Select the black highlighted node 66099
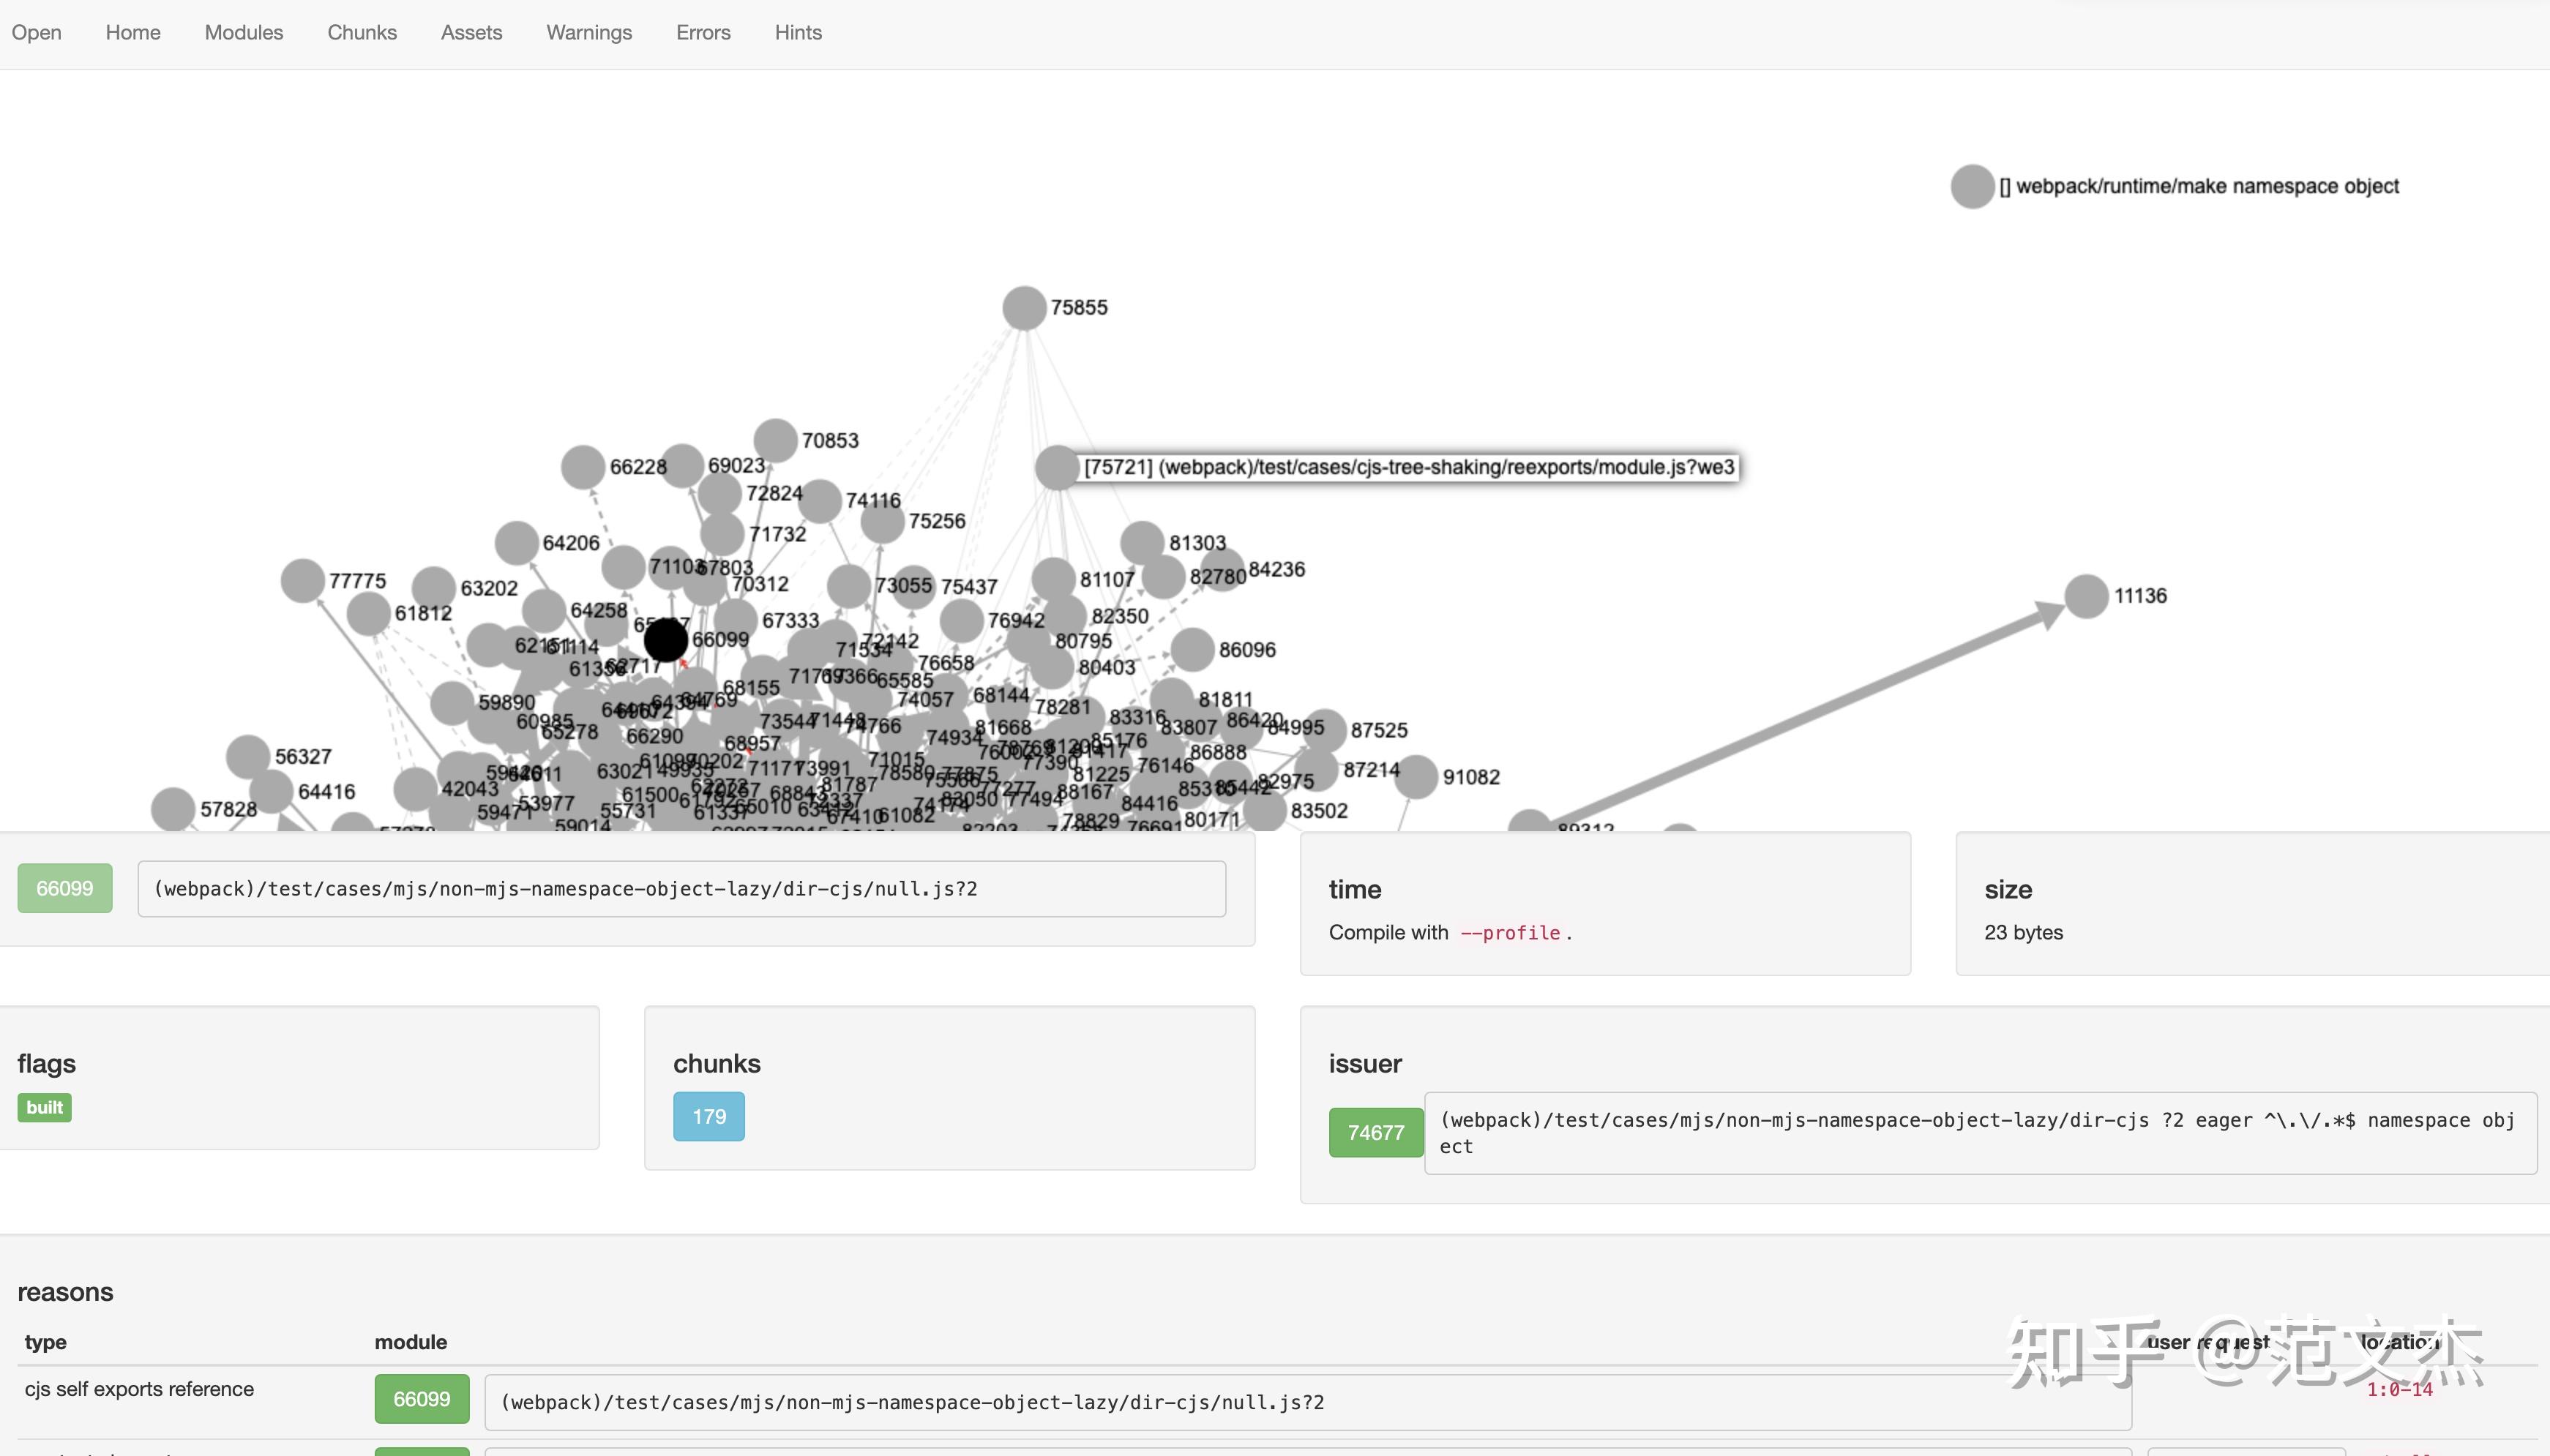 coord(665,640)
